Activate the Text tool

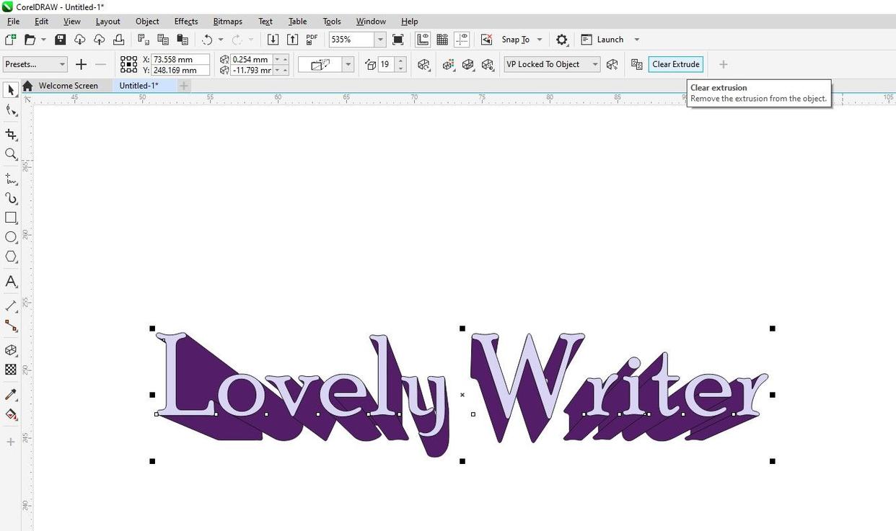click(x=11, y=282)
